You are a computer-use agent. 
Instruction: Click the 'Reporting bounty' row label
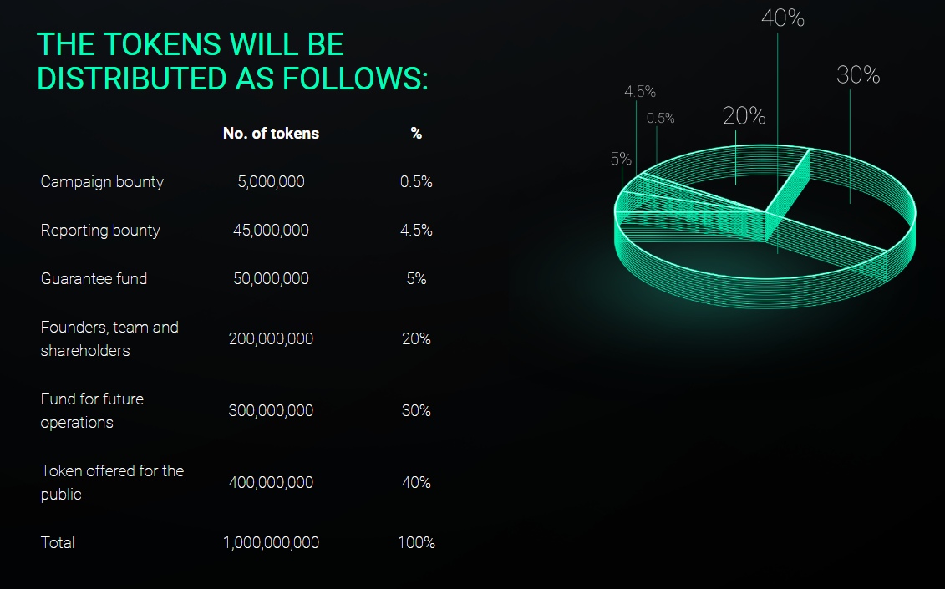click(x=100, y=230)
